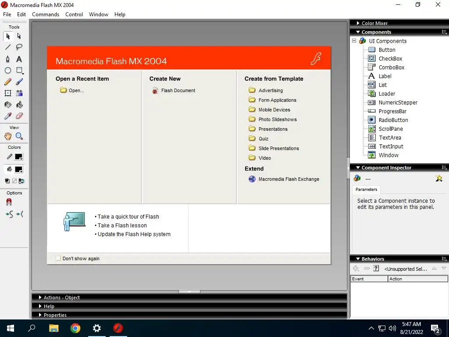Select the Brush tool
This screenshot has height=337, width=449.
pos(19,82)
